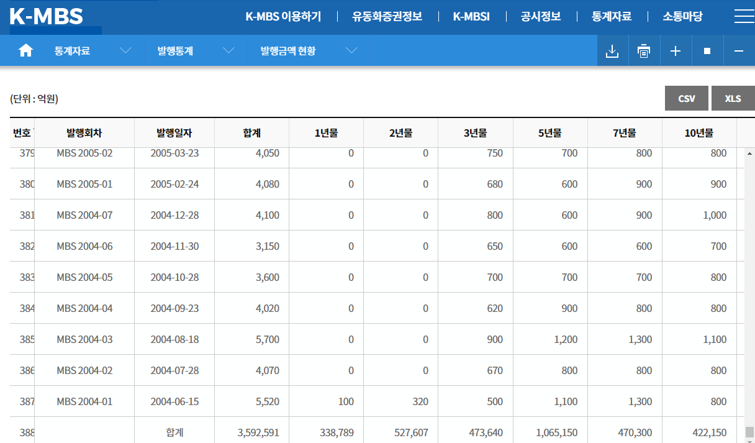Export the table as CSV
The image size is (755, 443).
(x=687, y=98)
